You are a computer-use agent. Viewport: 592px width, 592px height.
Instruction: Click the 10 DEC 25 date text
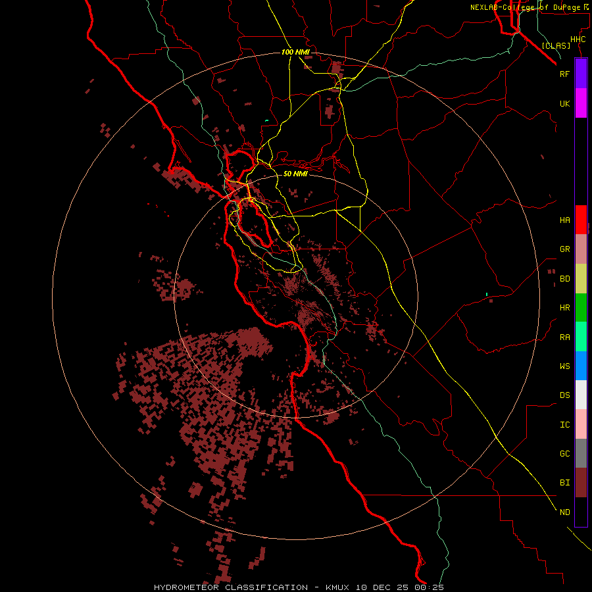[x=382, y=587]
